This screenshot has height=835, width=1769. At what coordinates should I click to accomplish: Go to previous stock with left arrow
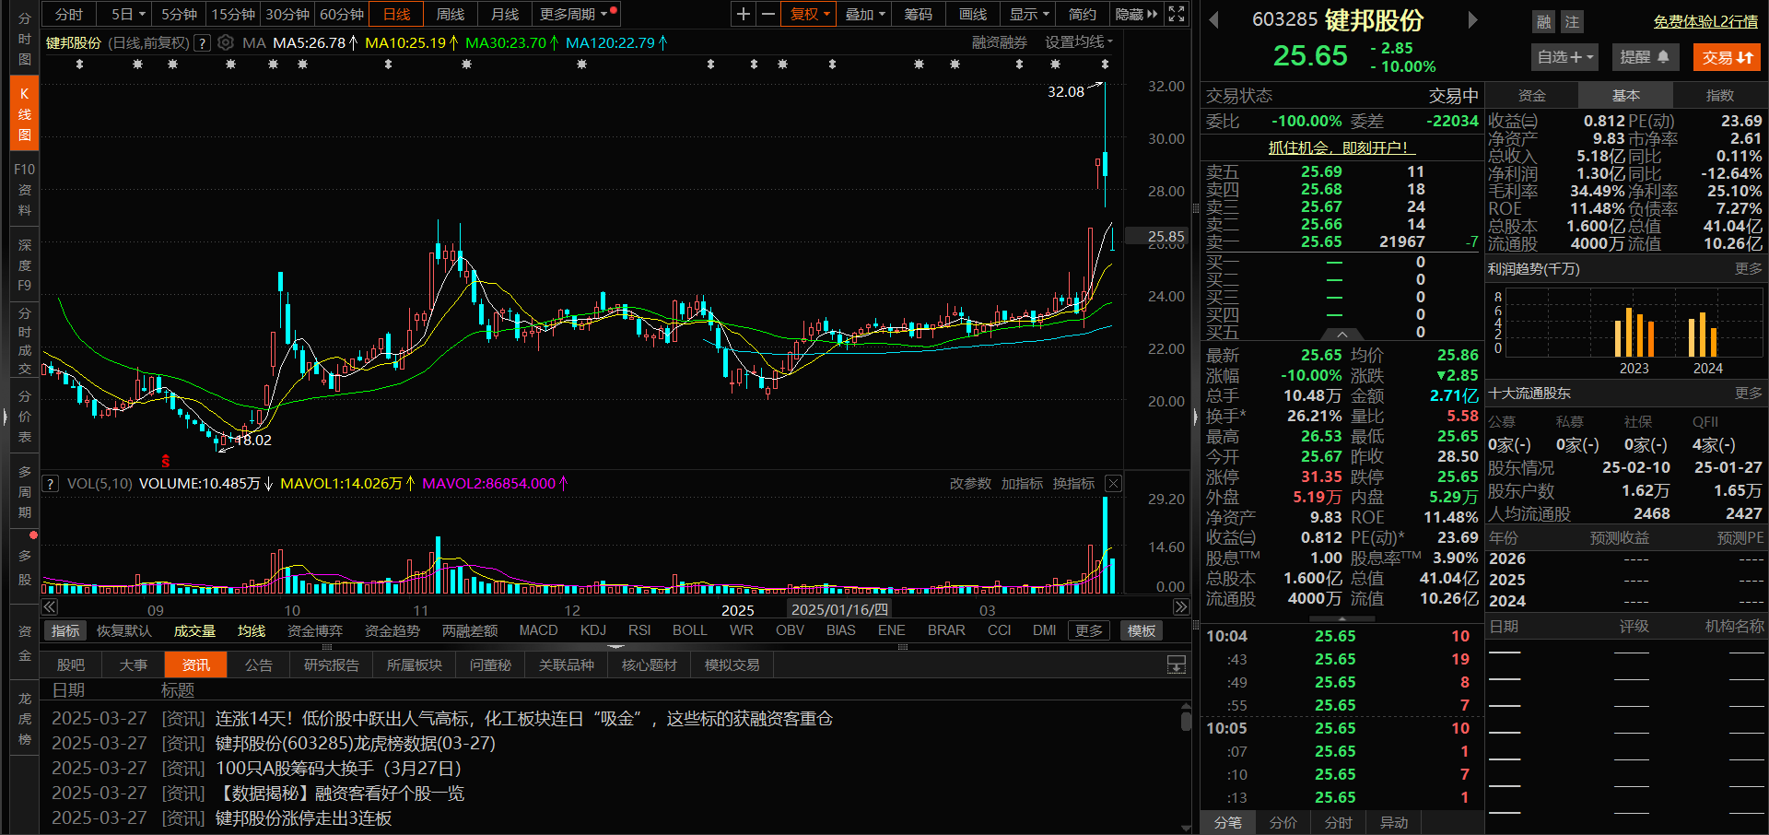pyautogui.click(x=1214, y=19)
